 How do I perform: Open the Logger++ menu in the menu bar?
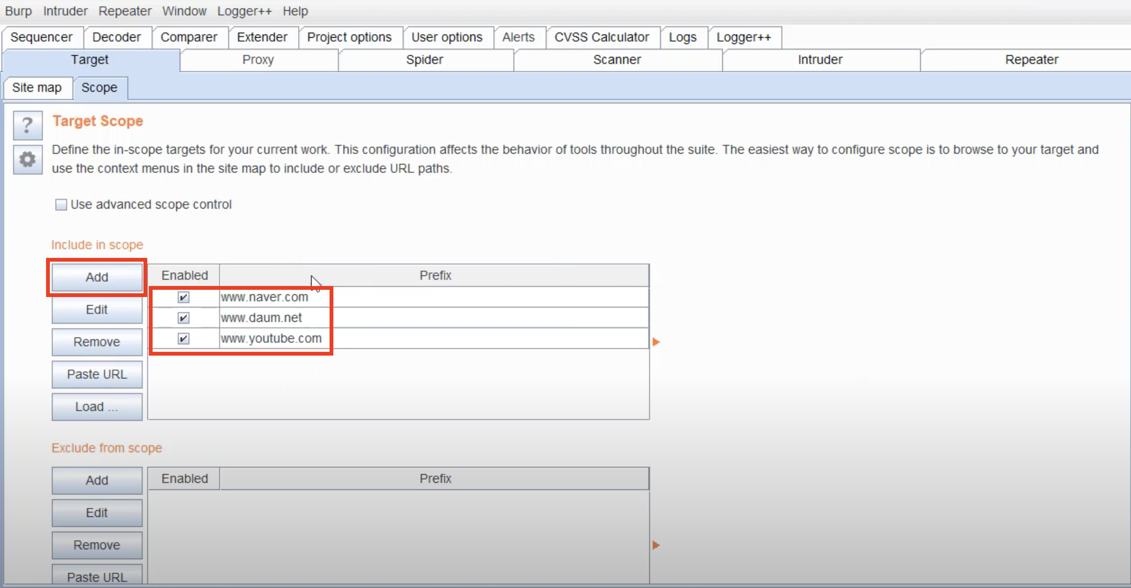coord(244,11)
